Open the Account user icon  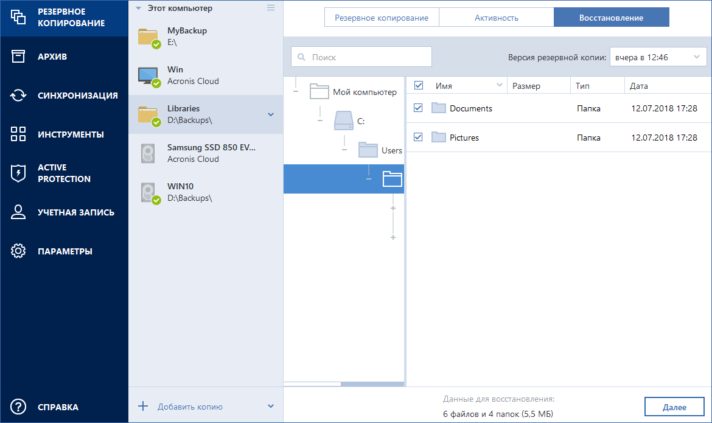click(x=18, y=212)
